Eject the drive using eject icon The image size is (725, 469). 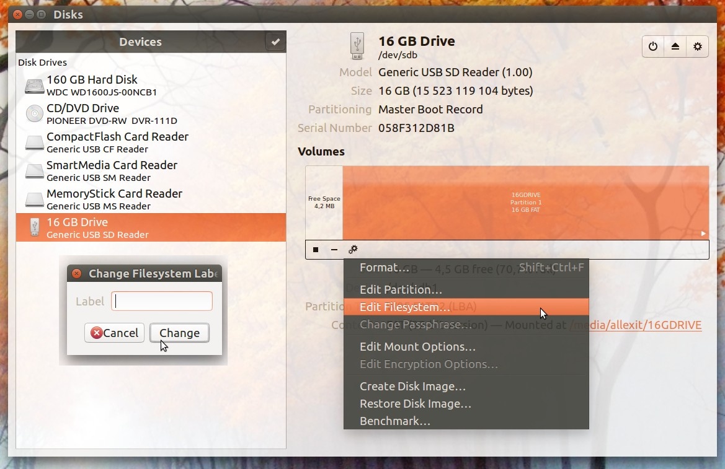(675, 46)
